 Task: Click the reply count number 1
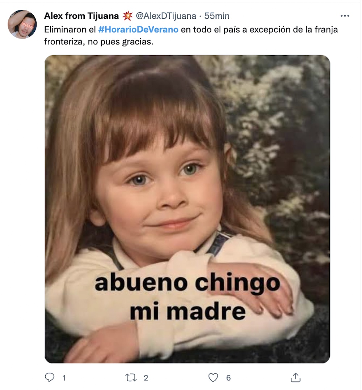pyautogui.click(x=64, y=378)
